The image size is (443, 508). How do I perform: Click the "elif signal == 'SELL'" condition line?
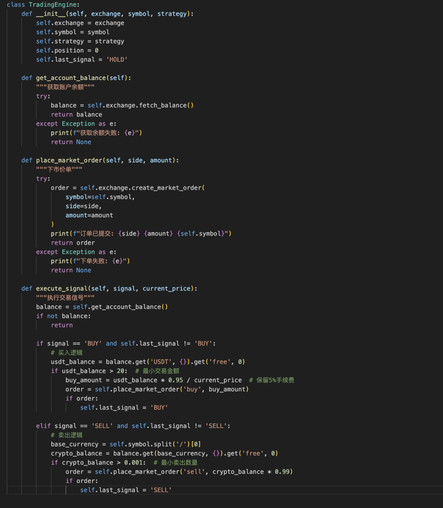click(x=133, y=426)
